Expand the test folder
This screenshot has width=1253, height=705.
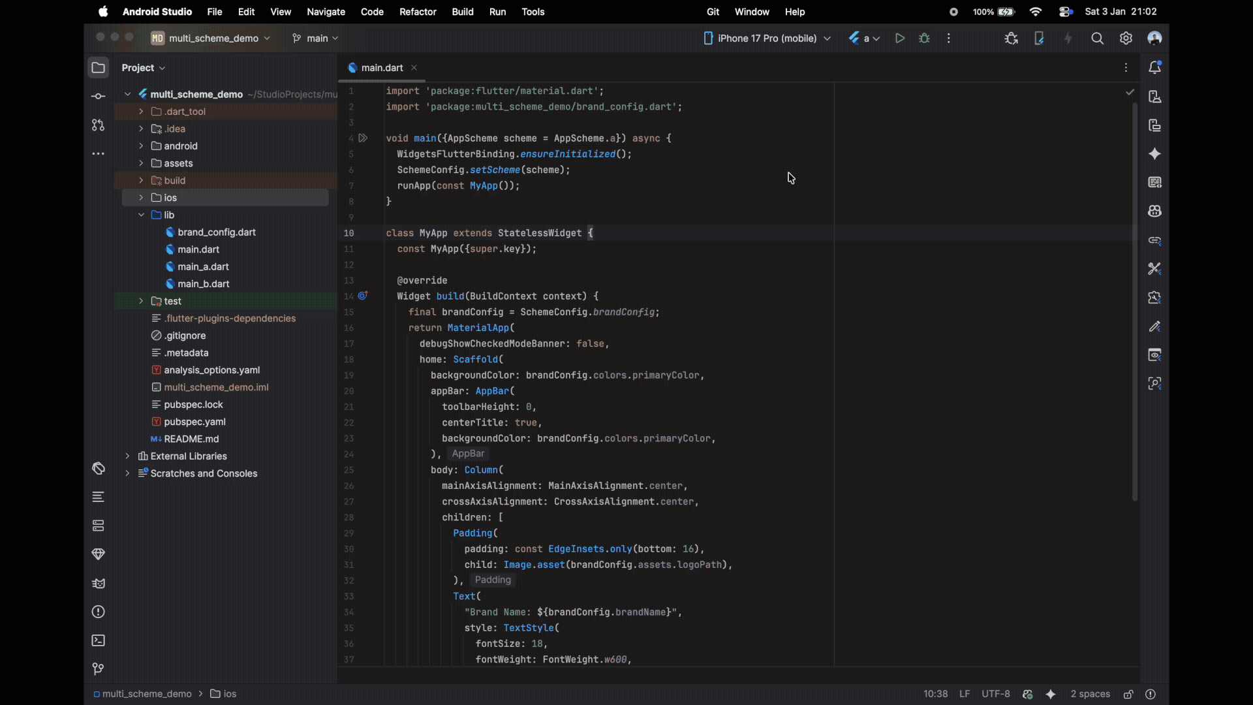pos(141,301)
